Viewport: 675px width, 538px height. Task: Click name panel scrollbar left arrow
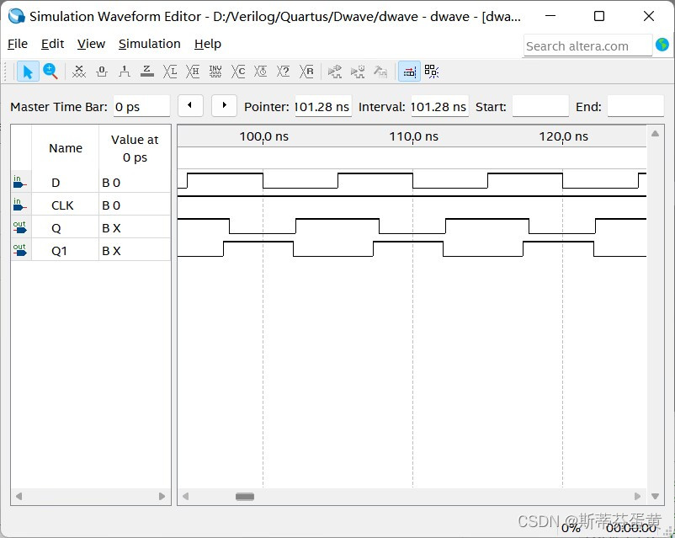tap(19, 496)
